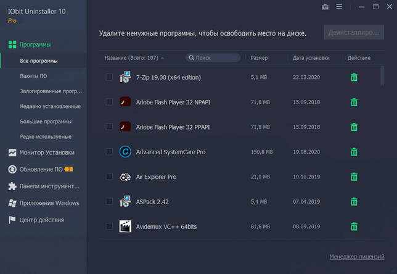Select Все программы in sidebar

[44, 61]
